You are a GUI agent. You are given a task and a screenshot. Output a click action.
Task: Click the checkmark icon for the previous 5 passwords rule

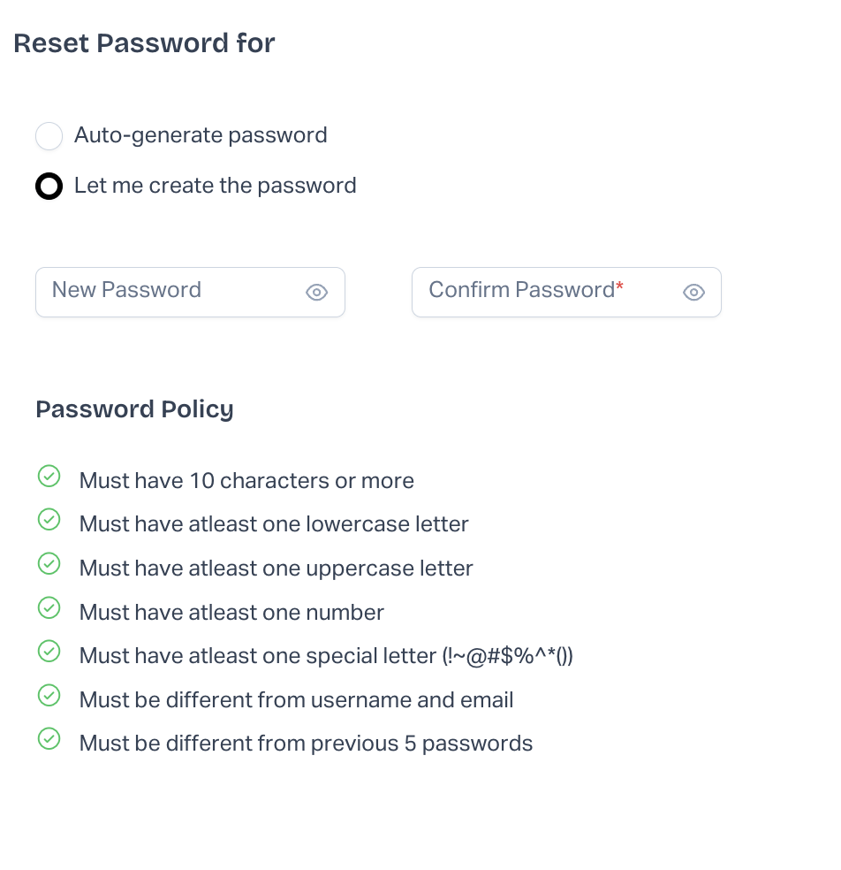tap(49, 739)
